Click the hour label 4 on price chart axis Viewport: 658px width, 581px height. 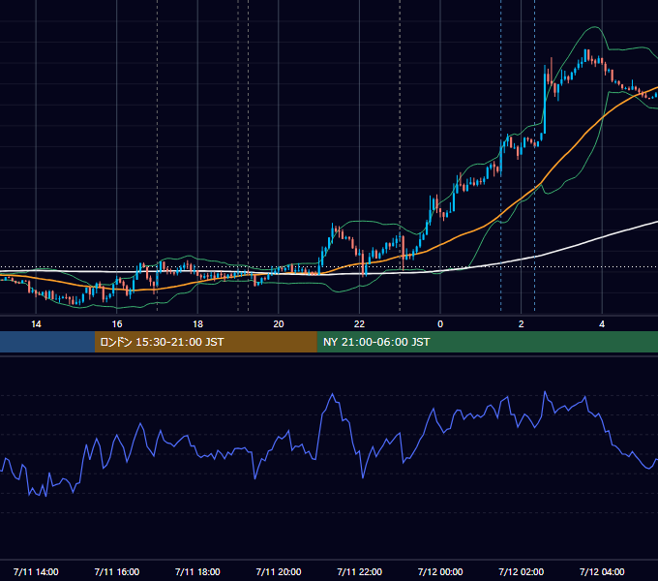click(602, 323)
